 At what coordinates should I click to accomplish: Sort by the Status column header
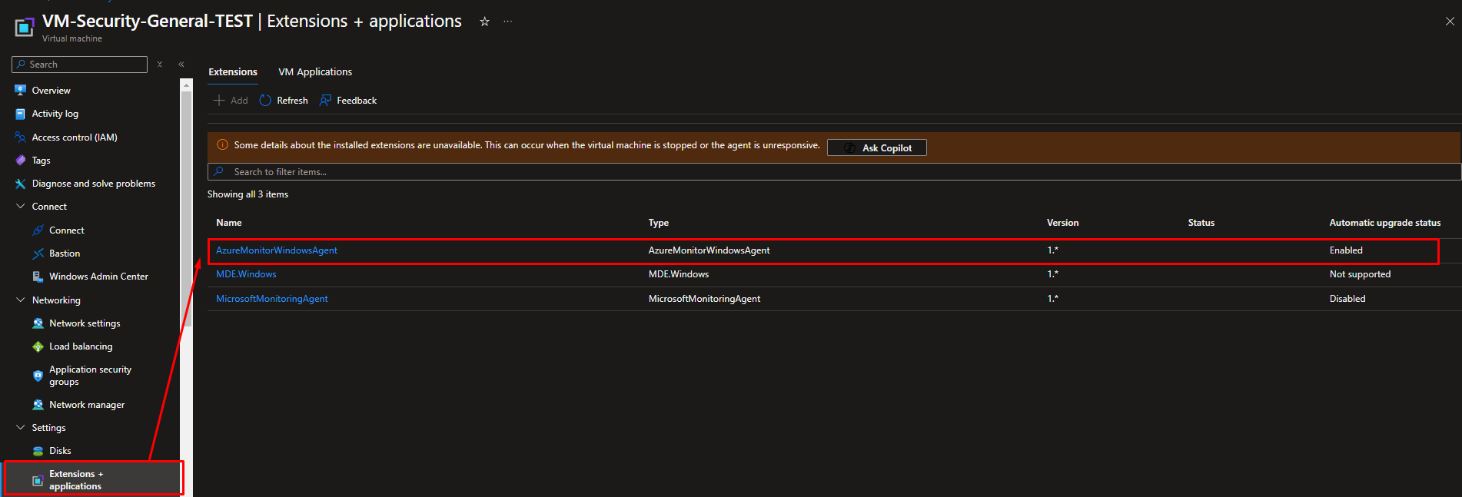pyautogui.click(x=1201, y=223)
